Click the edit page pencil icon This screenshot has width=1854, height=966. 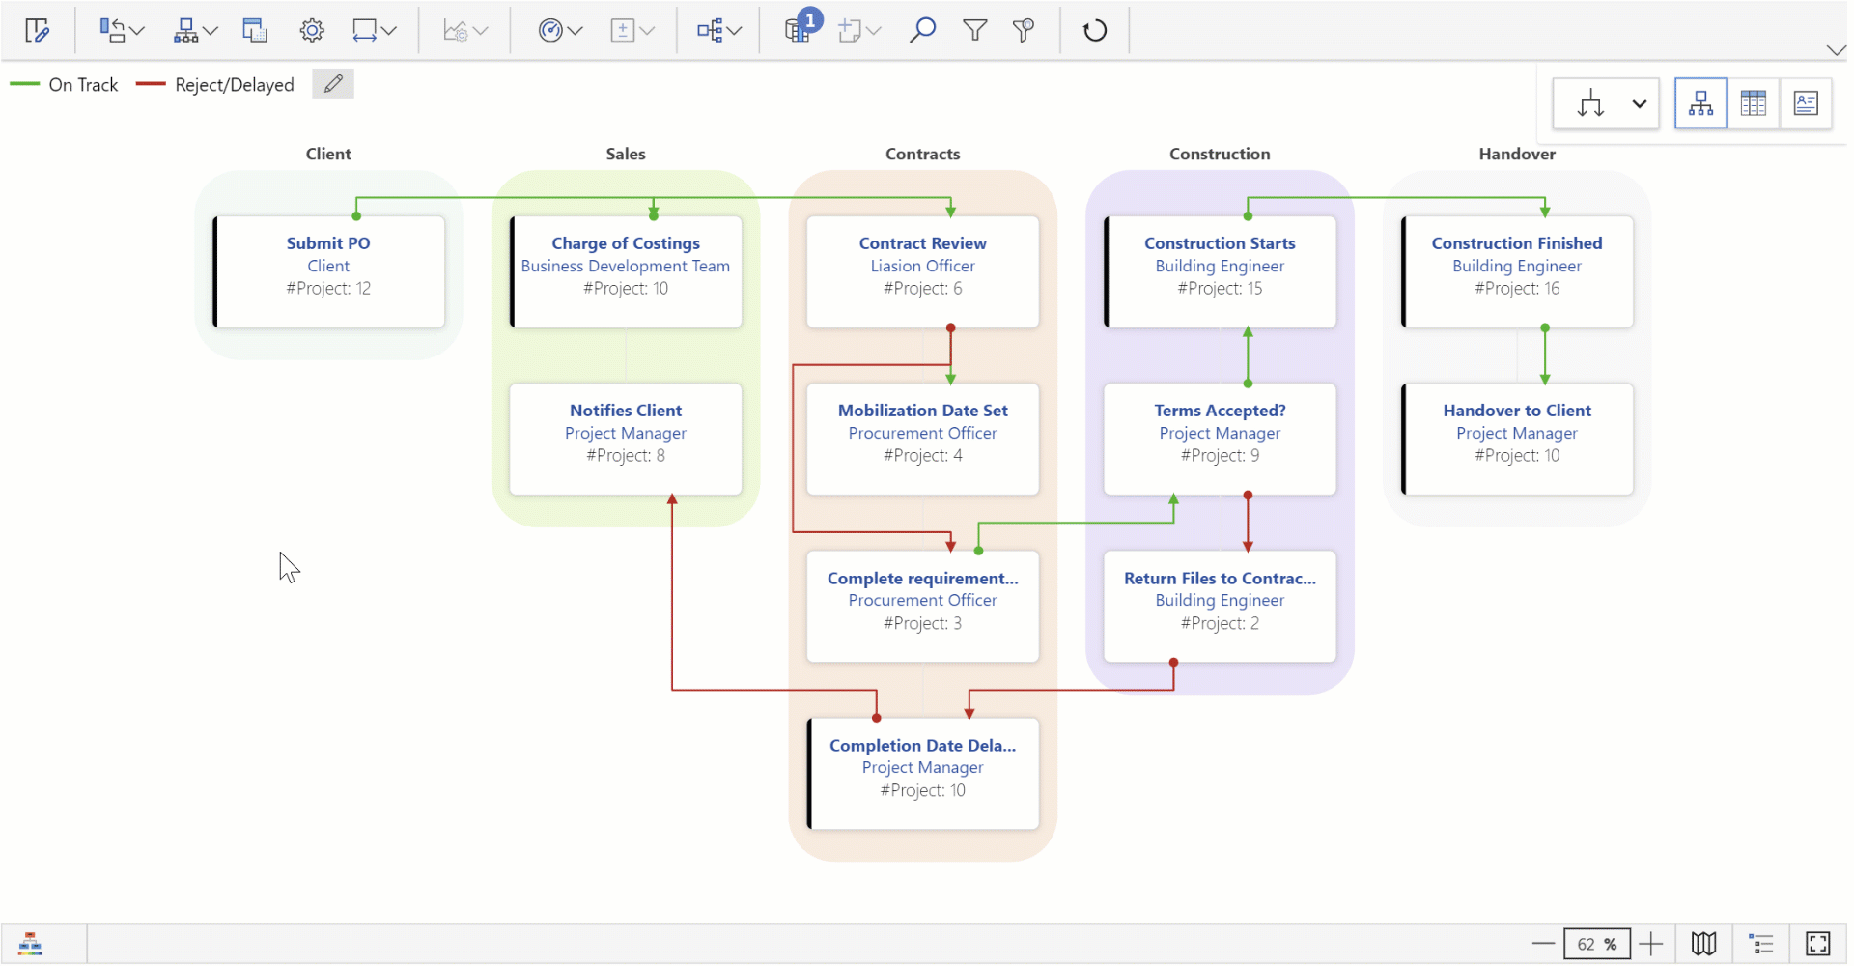37,30
